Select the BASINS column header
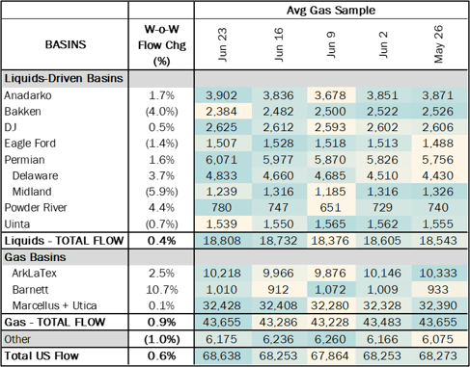Viewport: 470px width, 367px height. pos(66,44)
